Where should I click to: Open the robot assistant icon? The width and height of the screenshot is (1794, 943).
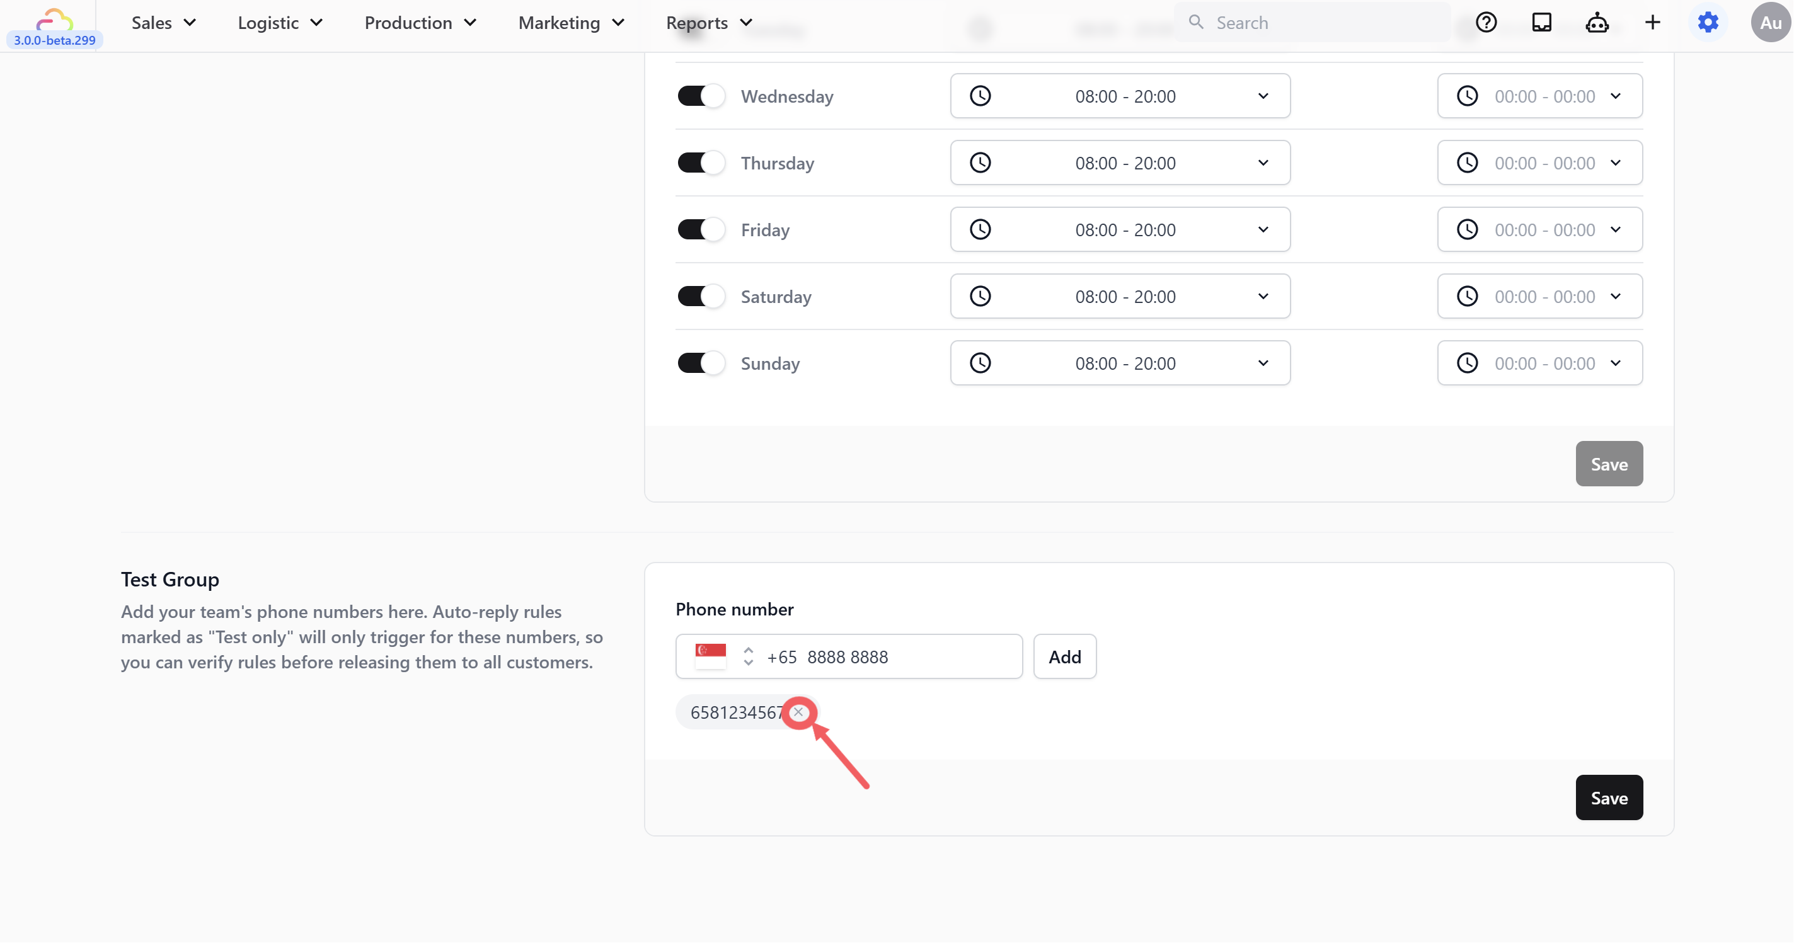(x=1596, y=23)
